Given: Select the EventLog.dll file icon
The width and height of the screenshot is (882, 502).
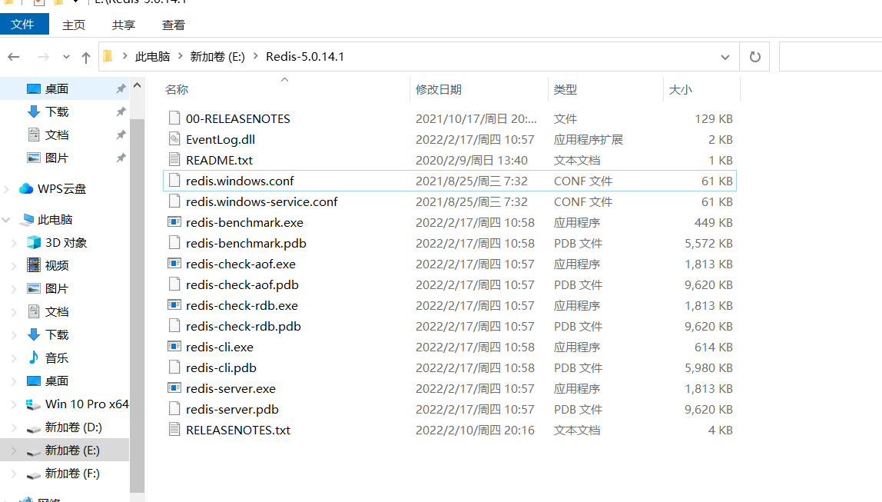Looking at the screenshot, I should point(174,139).
